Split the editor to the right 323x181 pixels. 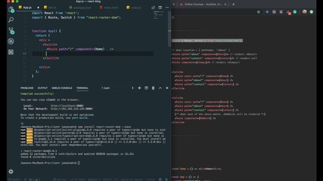(x=160, y=8)
